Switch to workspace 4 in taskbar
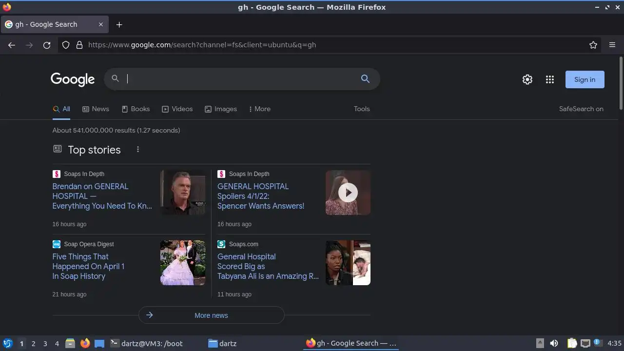Screen dimensions: 624x351 click(57, 343)
